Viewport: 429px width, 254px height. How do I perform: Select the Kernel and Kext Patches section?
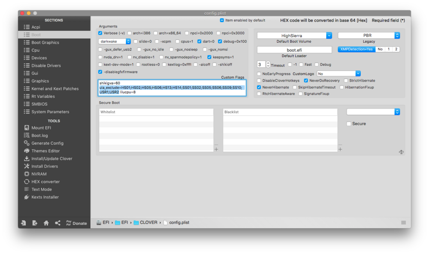coord(54,89)
